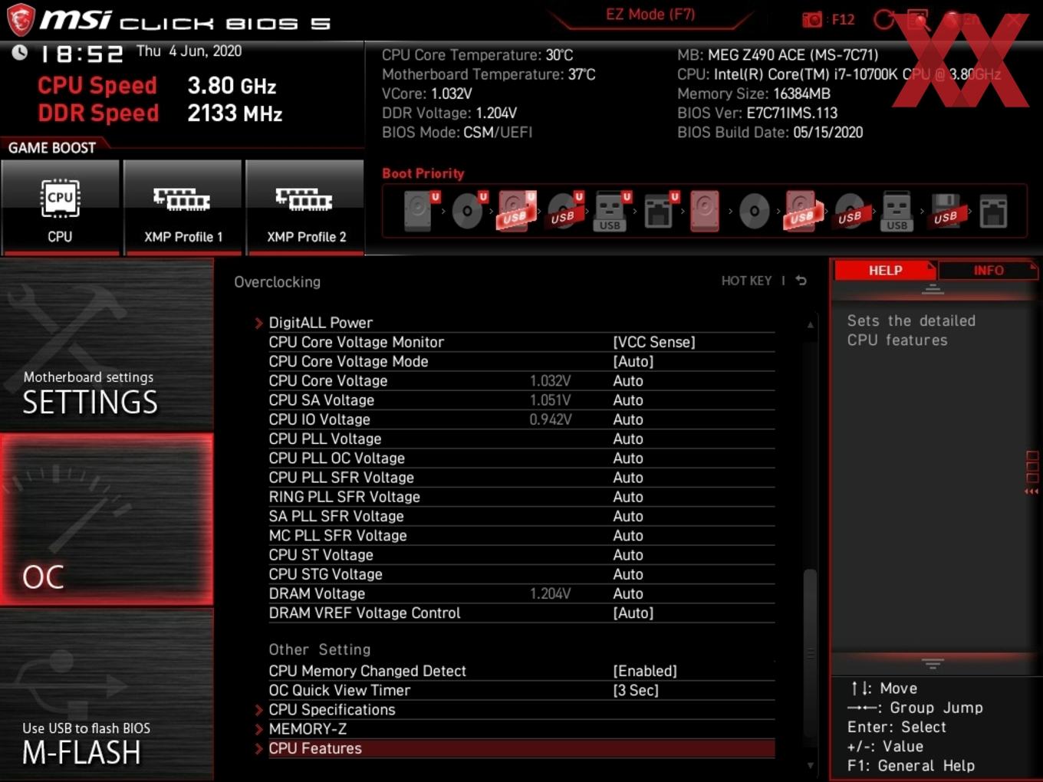1043x782 pixels.
Task: Select DRAM Voltage Auto field
Action: (628, 593)
